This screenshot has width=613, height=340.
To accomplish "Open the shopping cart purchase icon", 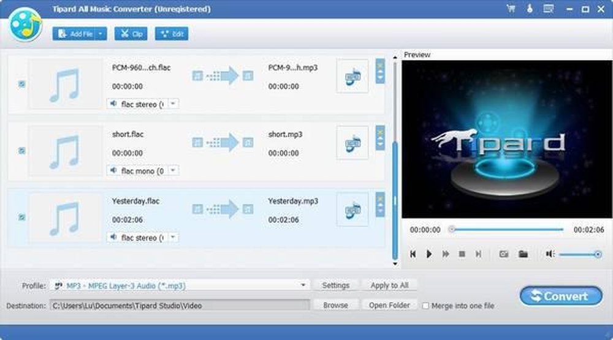I will click(x=511, y=9).
